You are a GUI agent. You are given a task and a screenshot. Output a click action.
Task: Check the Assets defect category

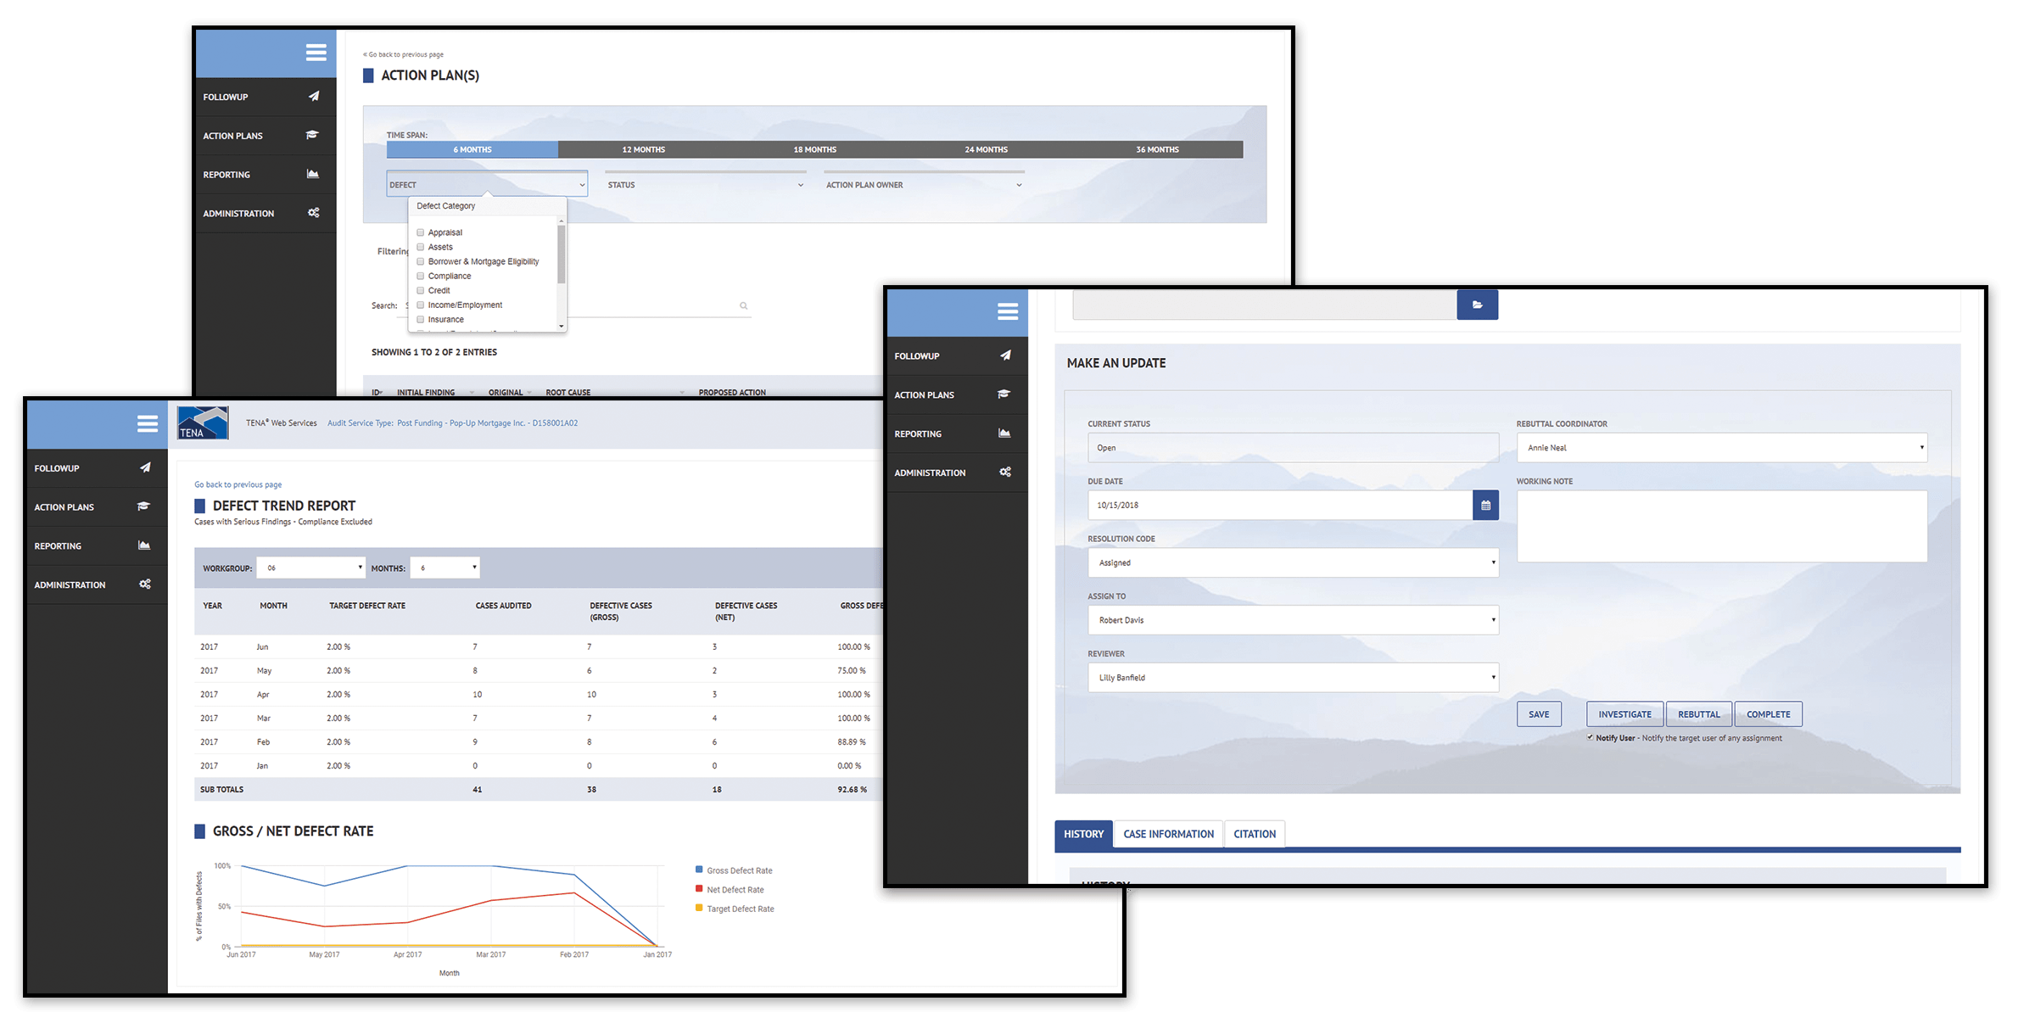coord(420,247)
